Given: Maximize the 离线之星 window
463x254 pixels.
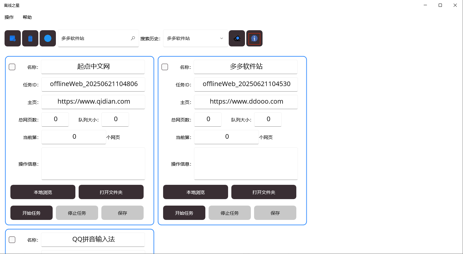Looking at the screenshot, I should [440, 5].
